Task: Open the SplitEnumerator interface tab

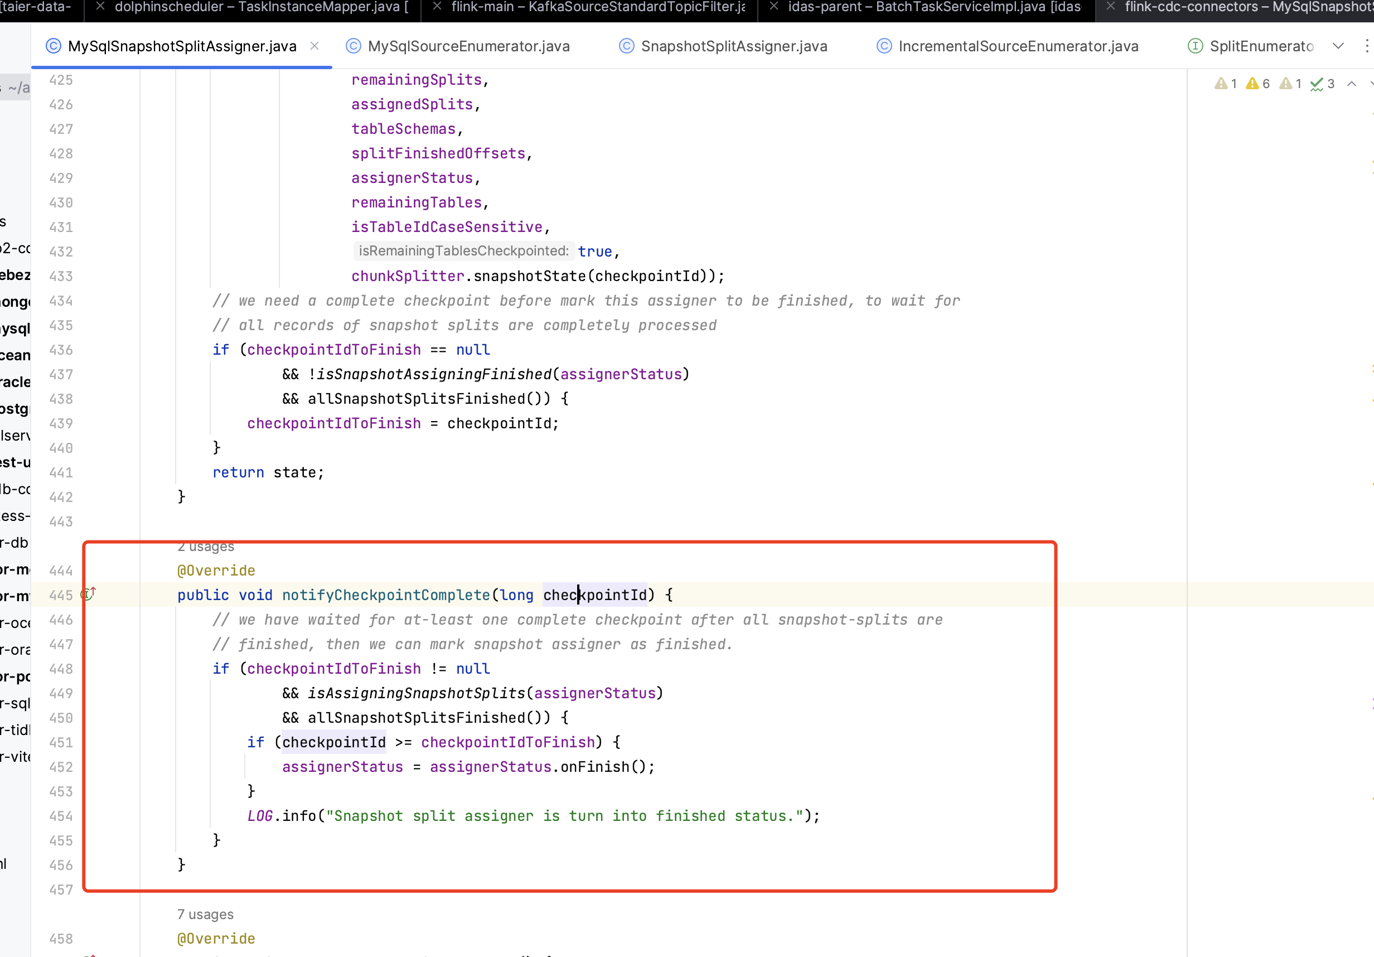Action: pos(1251,46)
